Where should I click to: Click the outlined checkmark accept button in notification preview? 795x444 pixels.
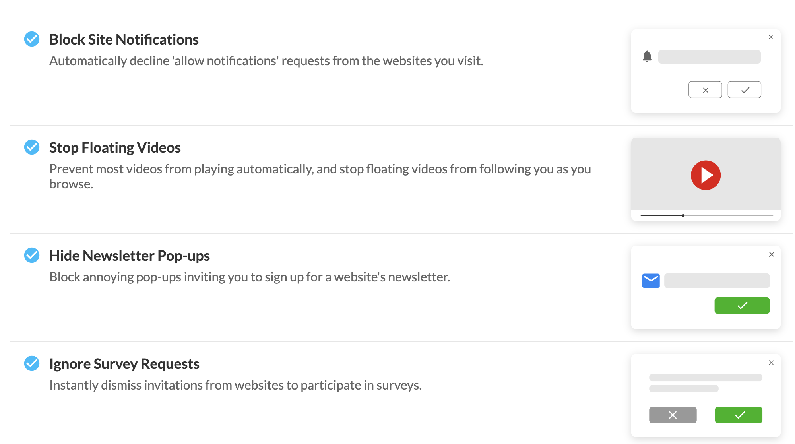click(x=745, y=90)
